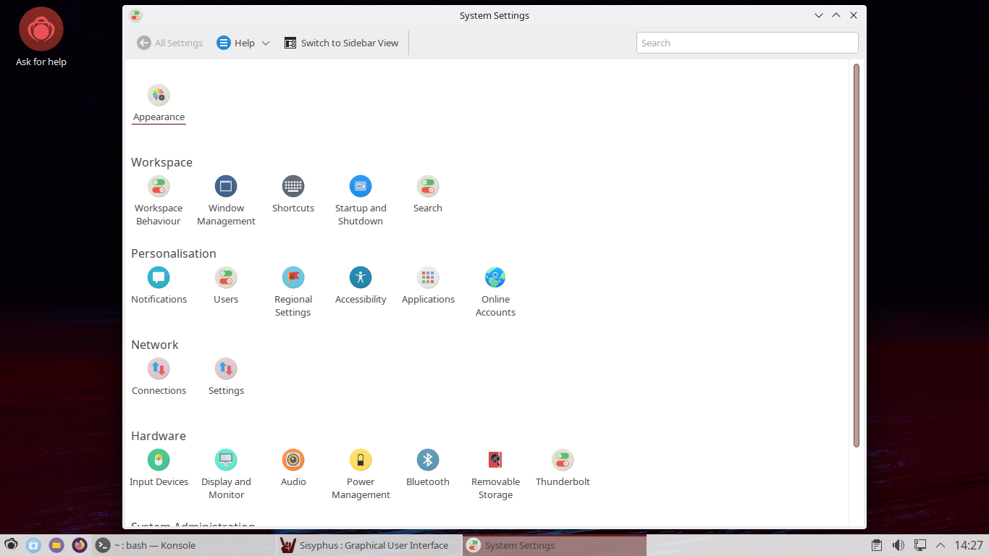Open Online Accounts settings
The width and height of the screenshot is (989, 556).
tap(495, 292)
